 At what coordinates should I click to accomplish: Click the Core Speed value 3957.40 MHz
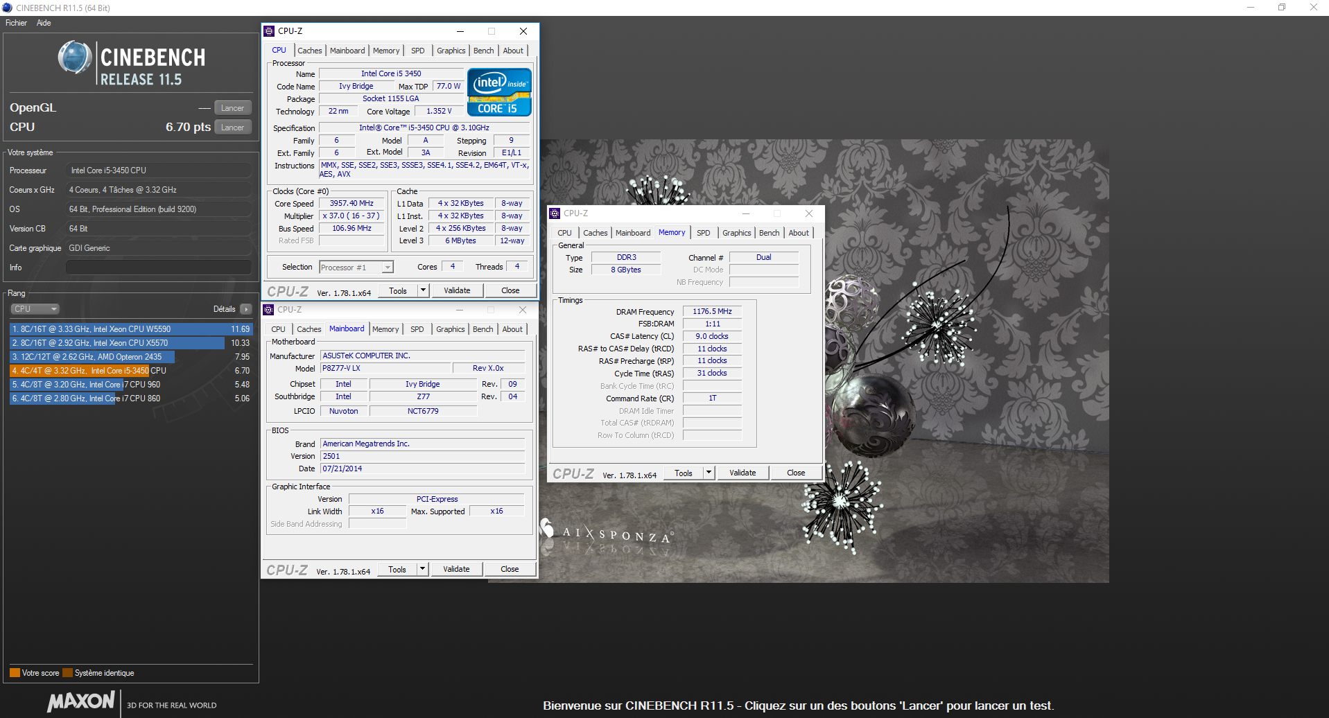point(351,203)
